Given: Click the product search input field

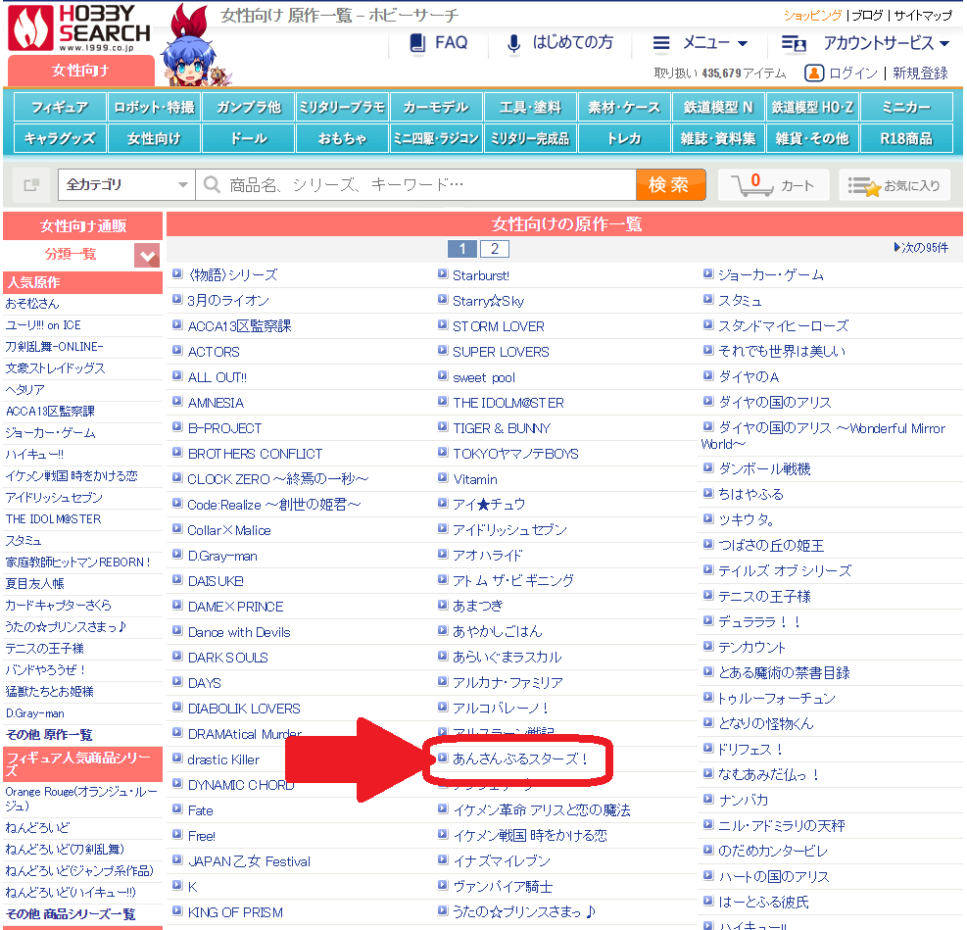Looking at the screenshot, I should [x=416, y=184].
